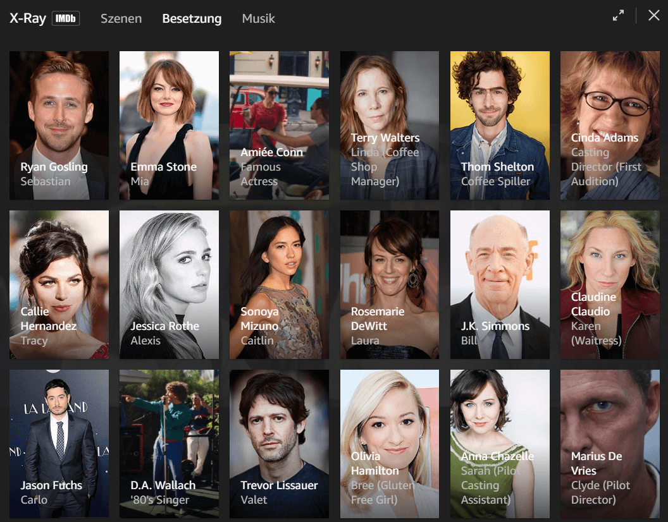Switch to the Szenen tab
Image resolution: width=668 pixels, height=522 pixels.
tap(121, 18)
